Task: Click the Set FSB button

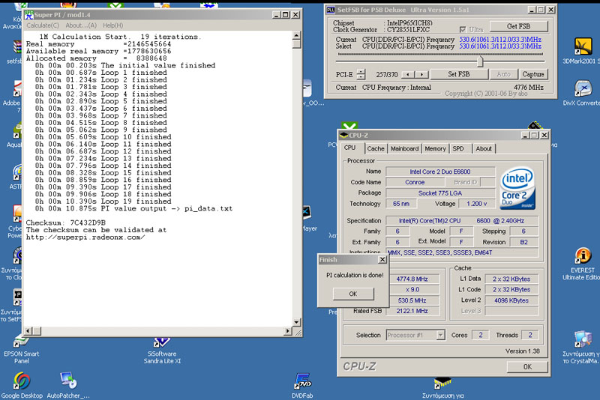Action: tap(458, 75)
